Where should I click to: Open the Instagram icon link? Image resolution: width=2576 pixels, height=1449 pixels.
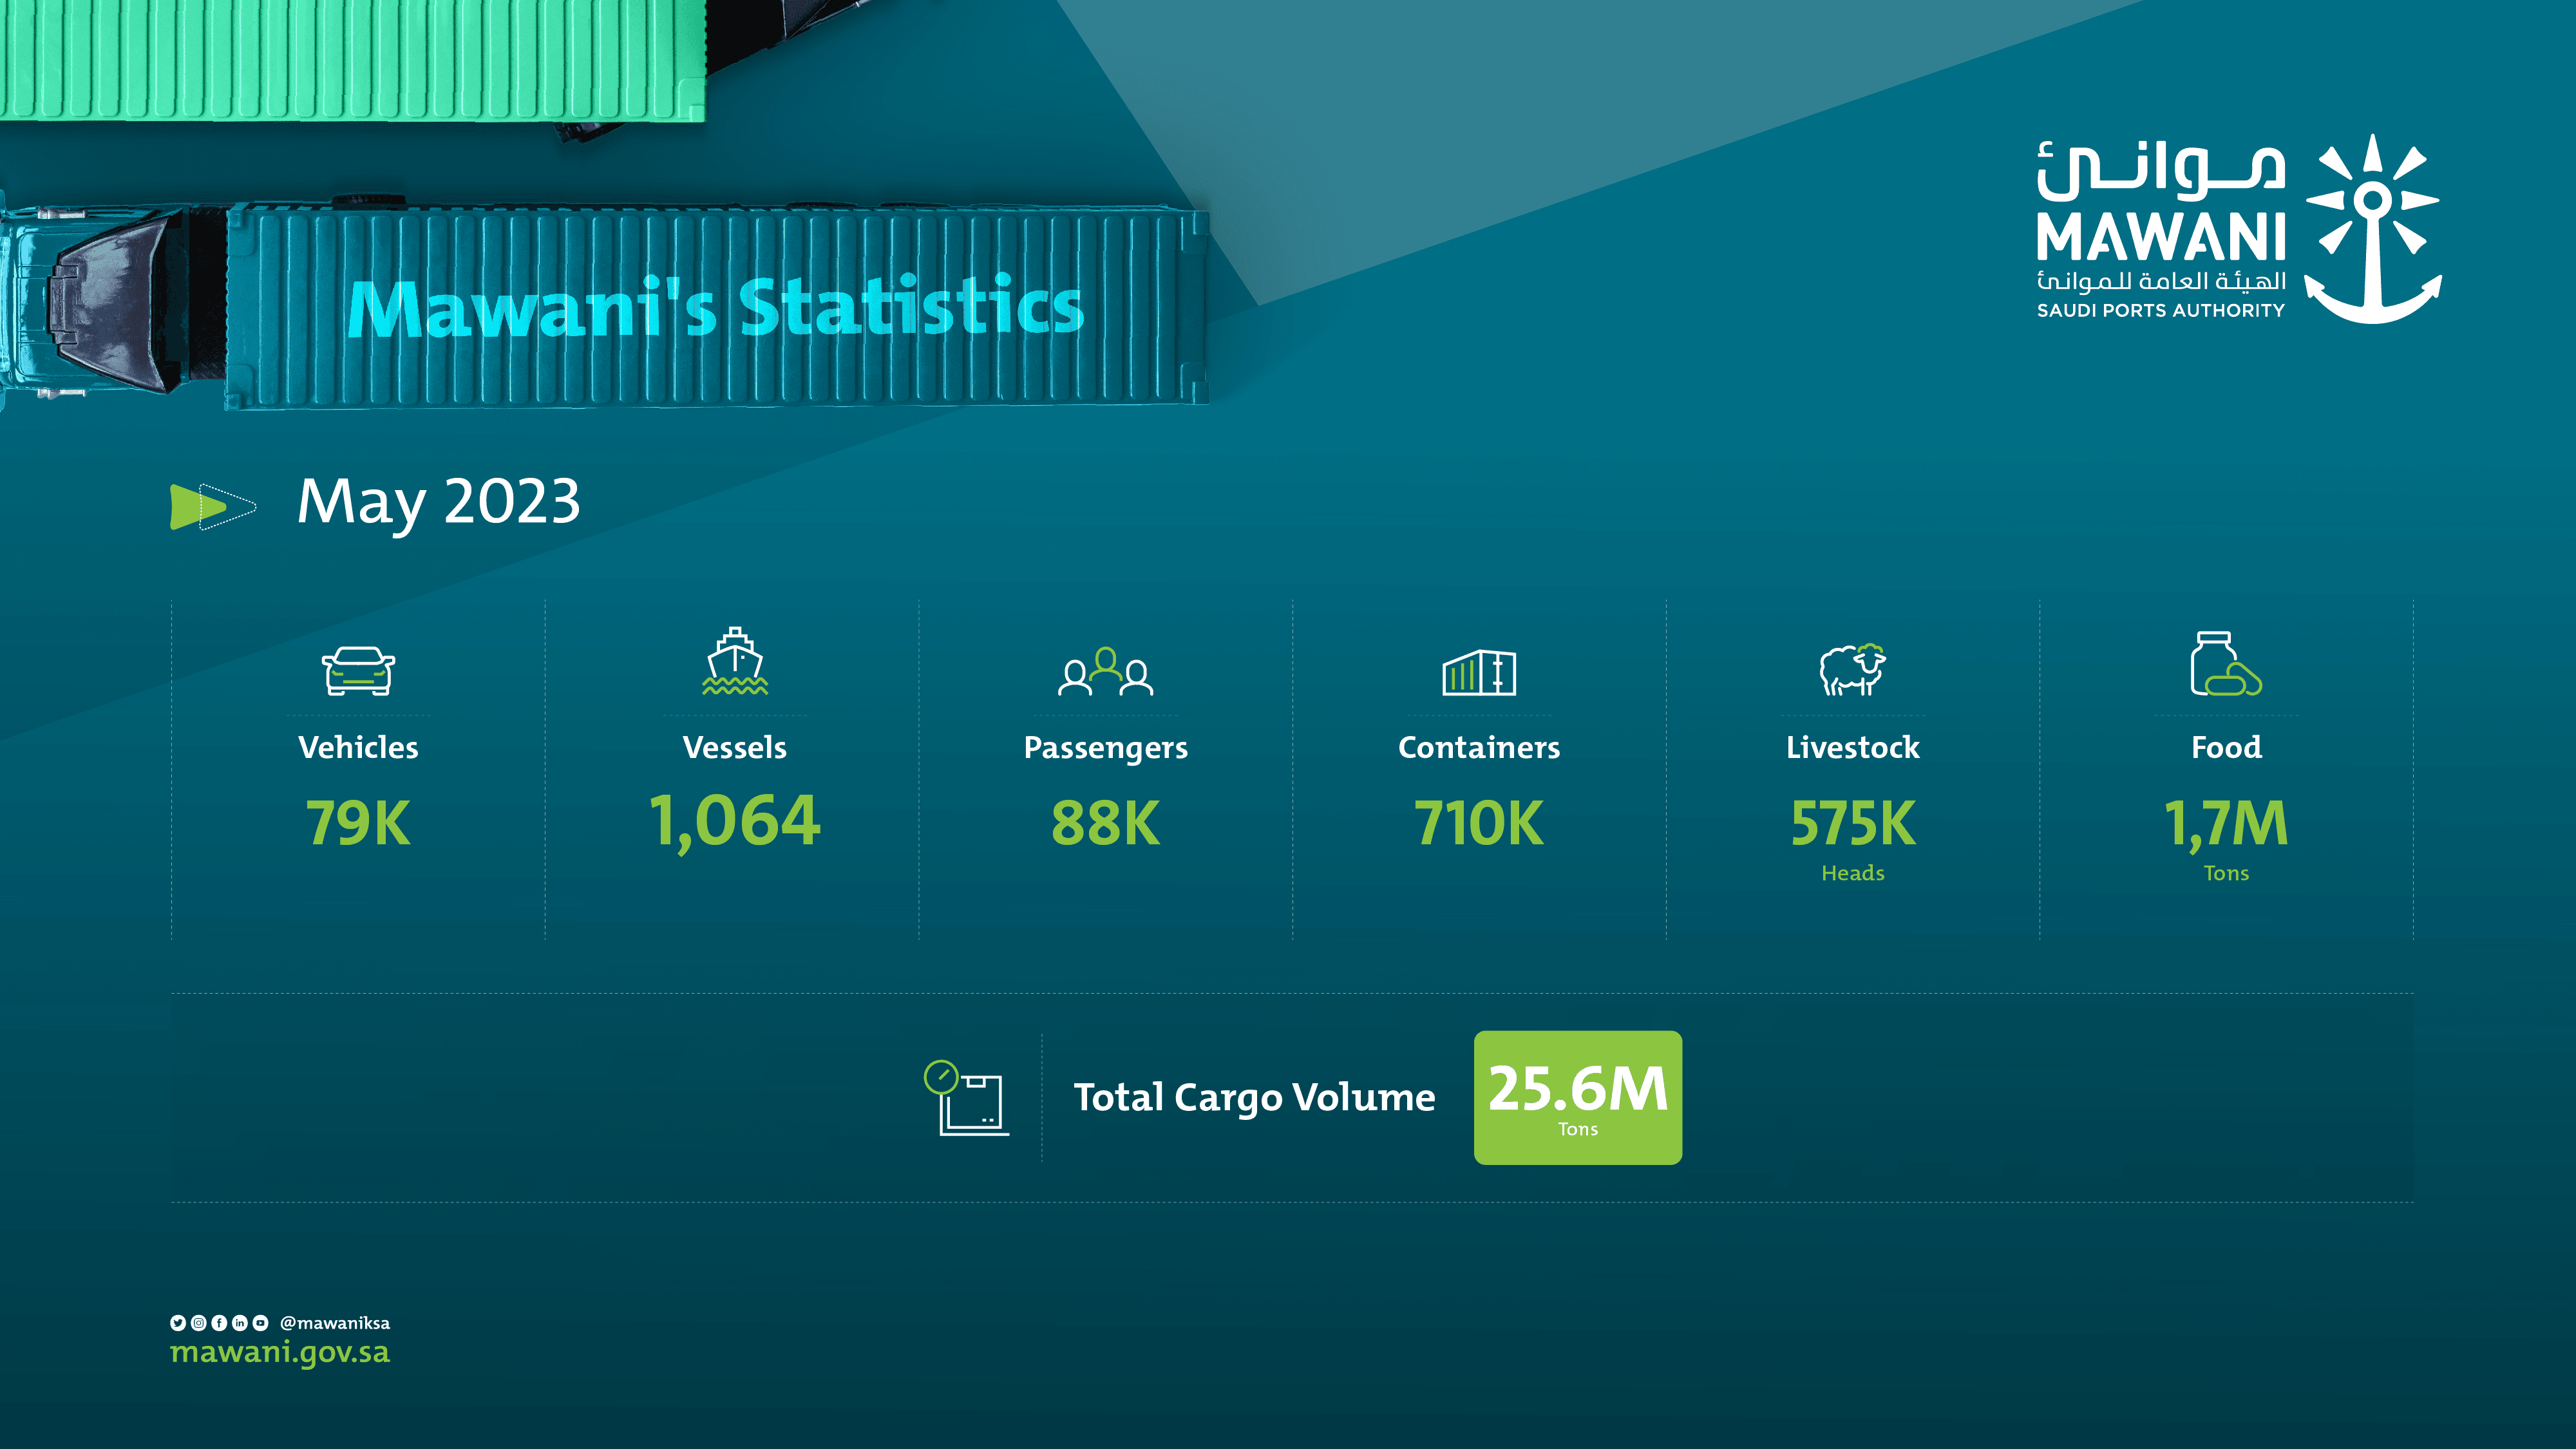pos(199,1322)
